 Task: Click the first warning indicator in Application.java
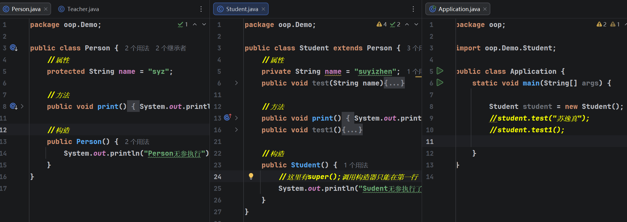pos(601,24)
